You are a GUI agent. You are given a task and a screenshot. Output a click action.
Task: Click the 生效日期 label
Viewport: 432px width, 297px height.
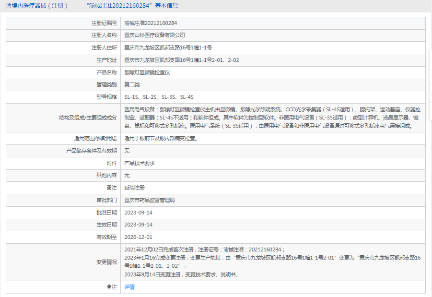(x=106, y=225)
